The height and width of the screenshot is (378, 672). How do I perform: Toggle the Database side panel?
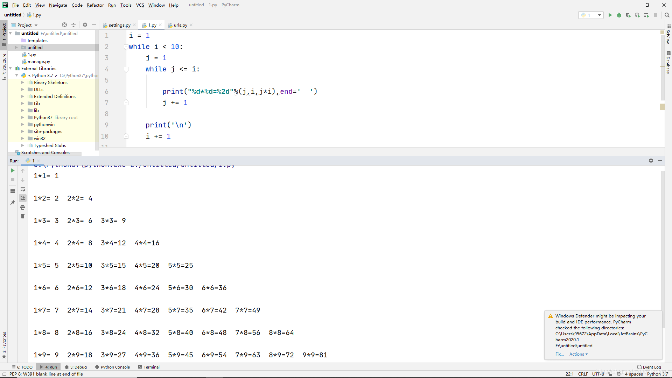point(668,62)
